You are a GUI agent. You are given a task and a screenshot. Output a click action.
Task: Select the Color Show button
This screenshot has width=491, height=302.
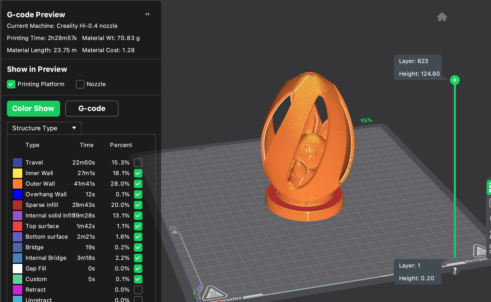coord(33,109)
